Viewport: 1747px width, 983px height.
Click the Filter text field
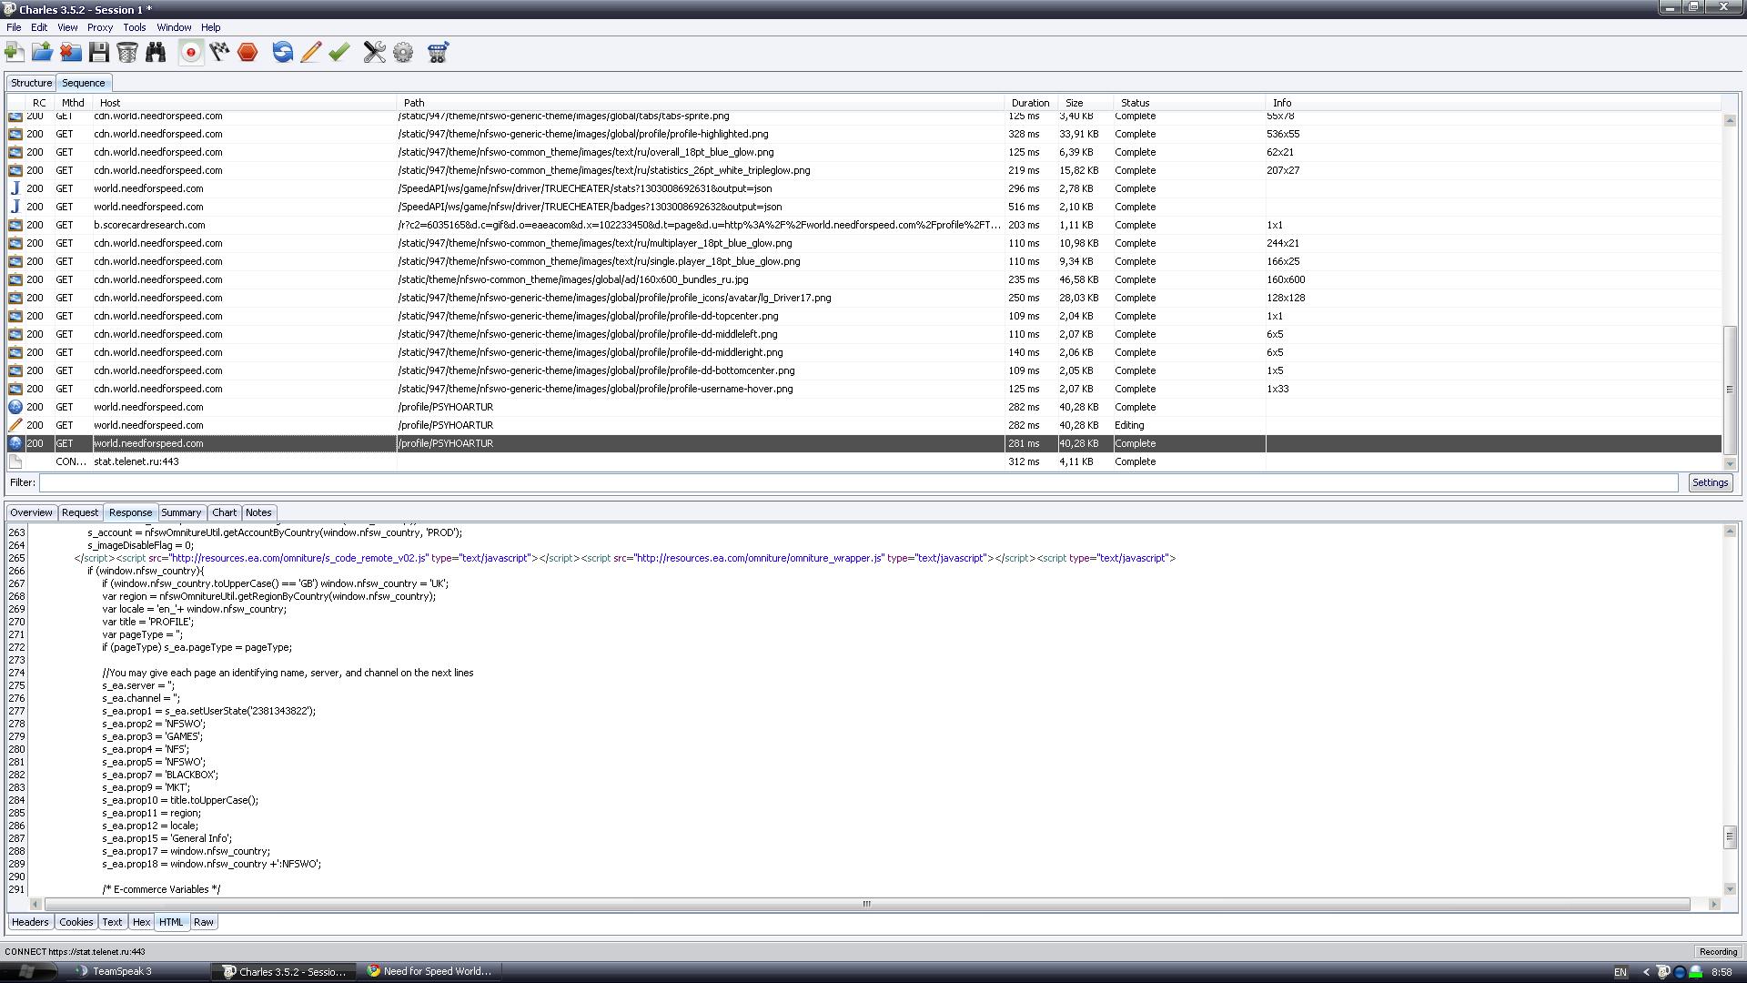coord(858,483)
